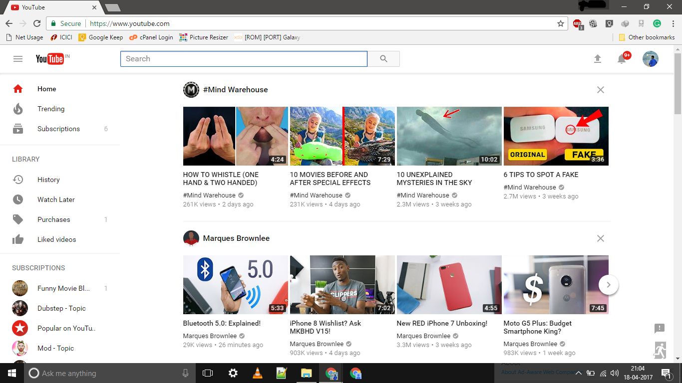Click the Home sidebar icon

click(18, 89)
